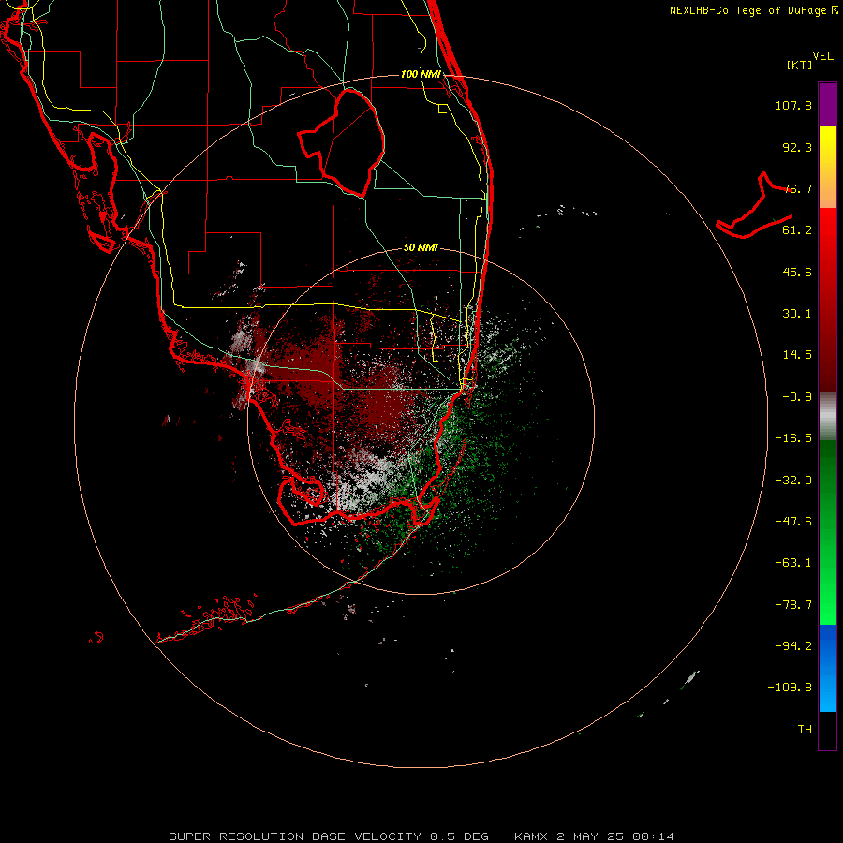Click the -47.6 velocity scale value

pyautogui.click(x=793, y=522)
